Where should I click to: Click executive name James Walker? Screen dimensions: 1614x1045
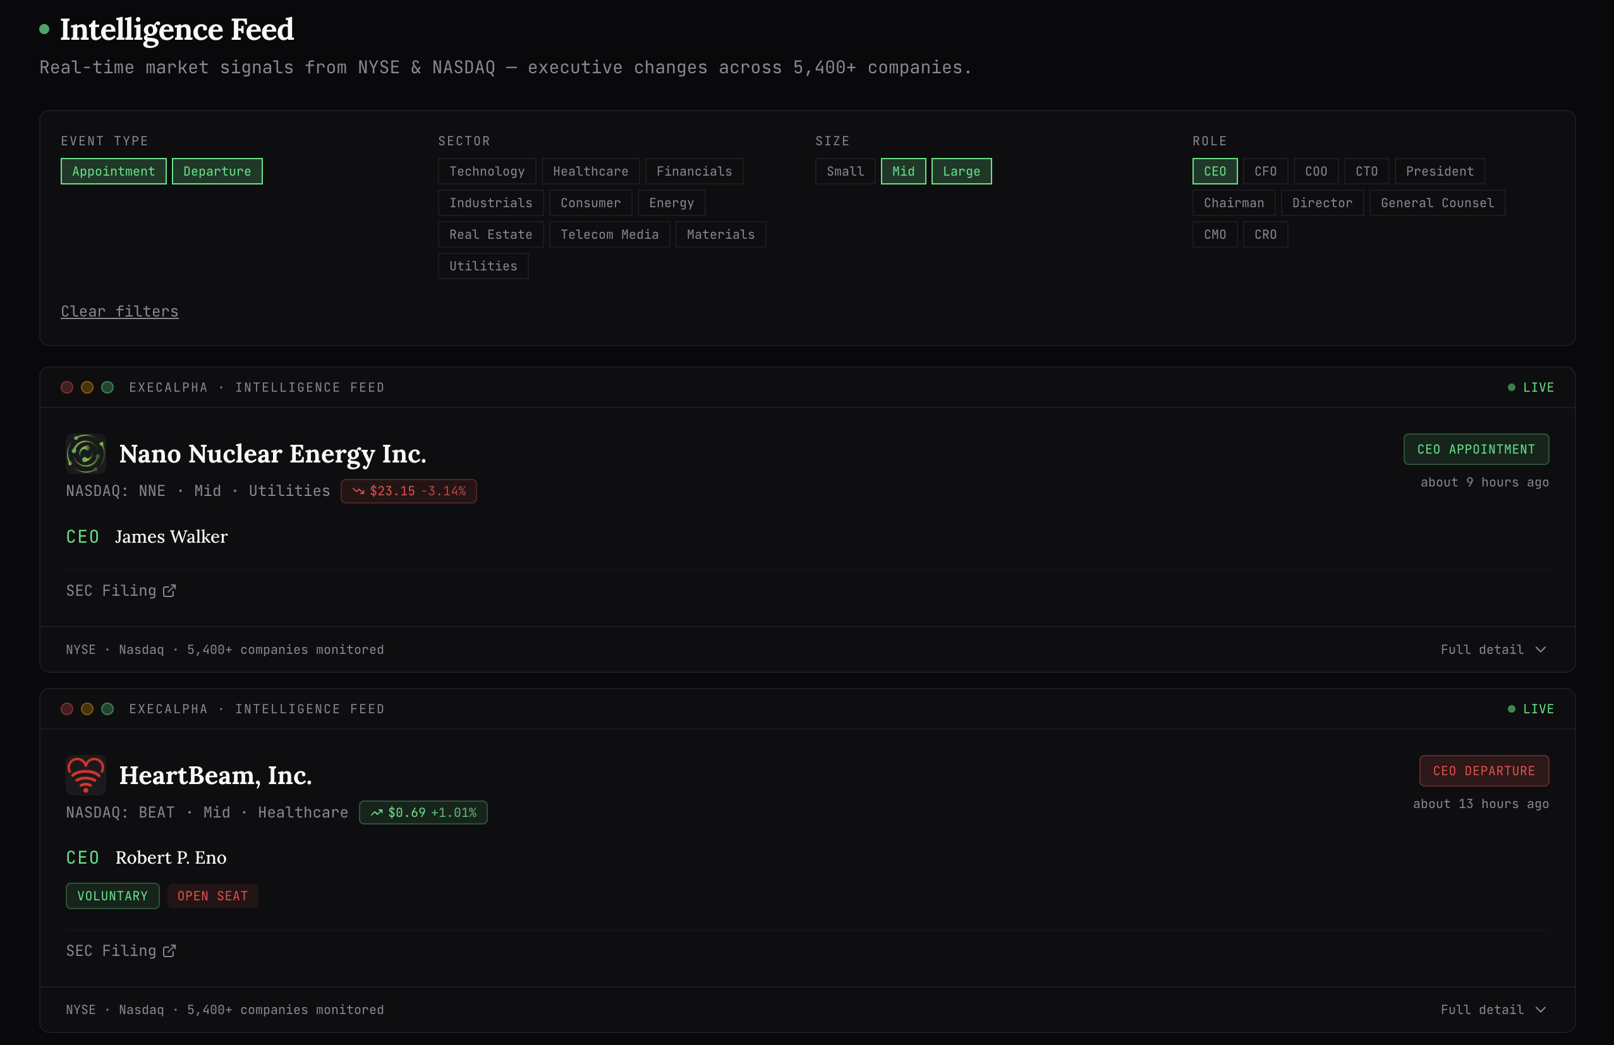[171, 536]
